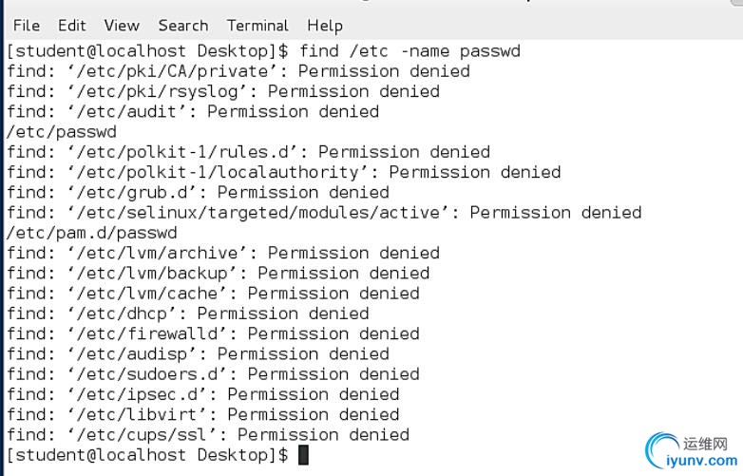This screenshot has height=476, width=743.
Task: Click the blinking terminal cursor block
Action: click(x=303, y=455)
